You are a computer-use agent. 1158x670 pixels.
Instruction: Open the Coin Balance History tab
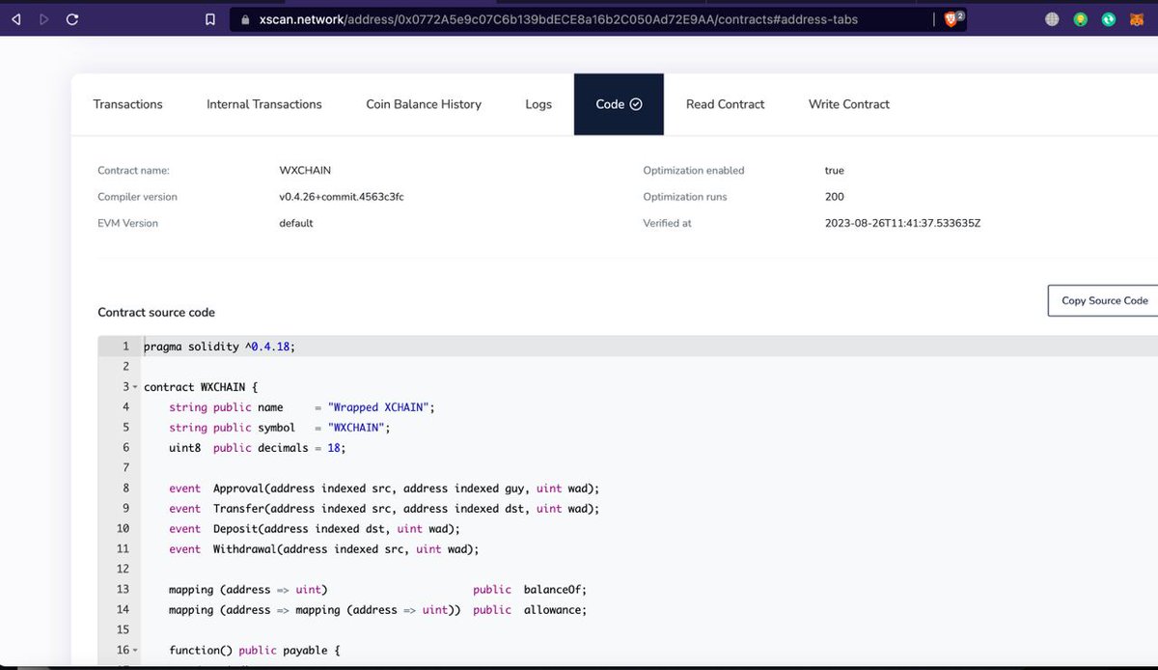424,104
